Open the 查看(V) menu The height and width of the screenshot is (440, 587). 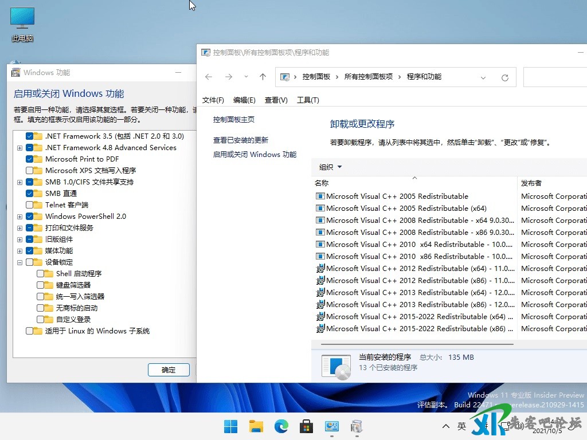(276, 100)
